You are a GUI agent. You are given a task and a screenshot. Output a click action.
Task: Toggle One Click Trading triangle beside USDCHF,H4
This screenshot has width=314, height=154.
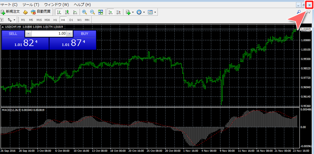point(3,27)
